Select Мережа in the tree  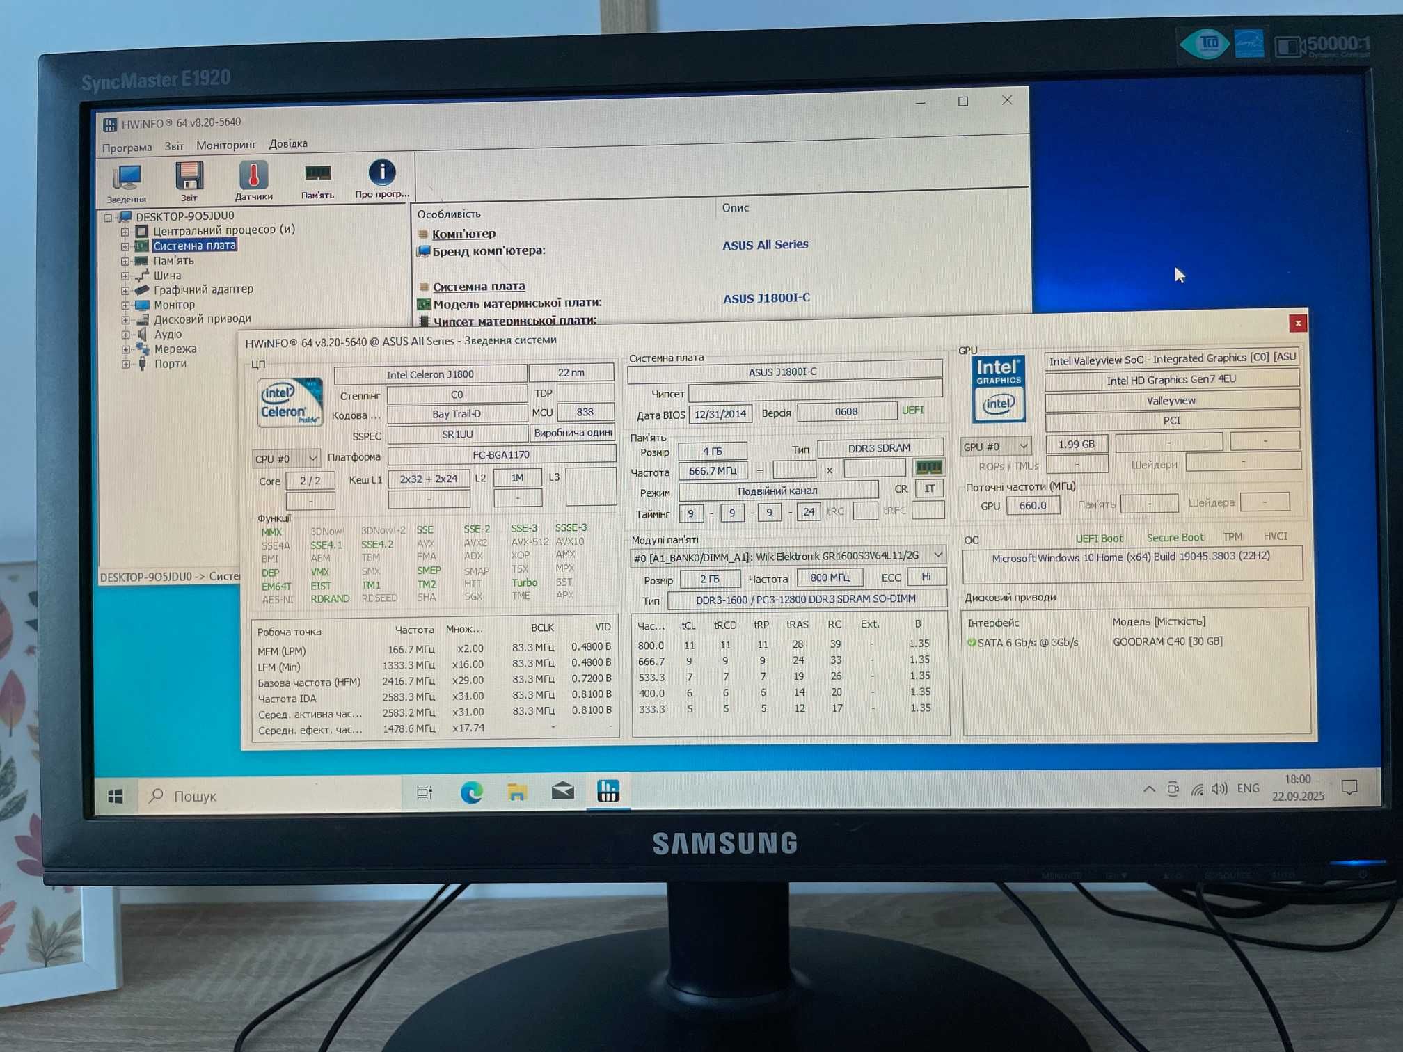[x=175, y=349]
